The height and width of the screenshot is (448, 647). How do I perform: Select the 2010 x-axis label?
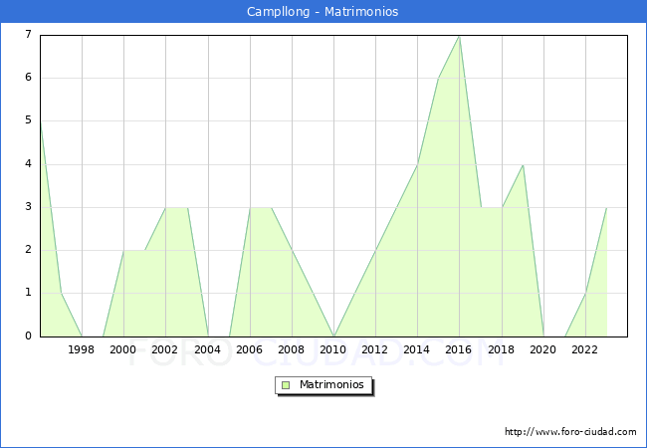[333, 349]
